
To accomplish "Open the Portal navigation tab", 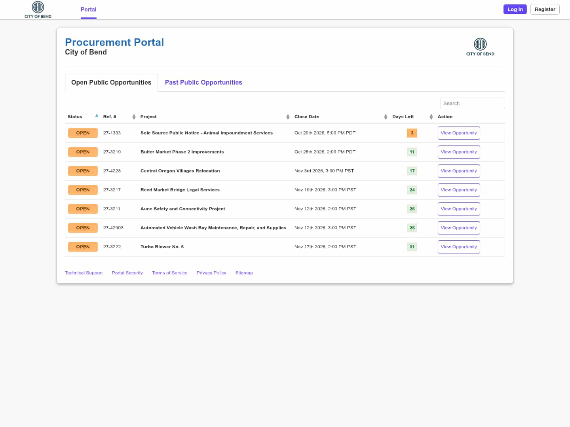I will pyautogui.click(x=89, y=9).
